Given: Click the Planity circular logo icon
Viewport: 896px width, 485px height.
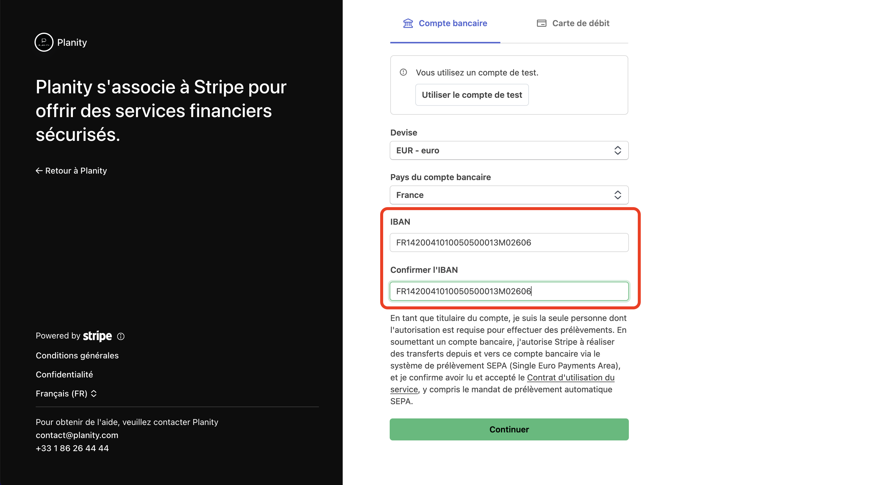Looking at the screenshot, I should click(44, 42).
